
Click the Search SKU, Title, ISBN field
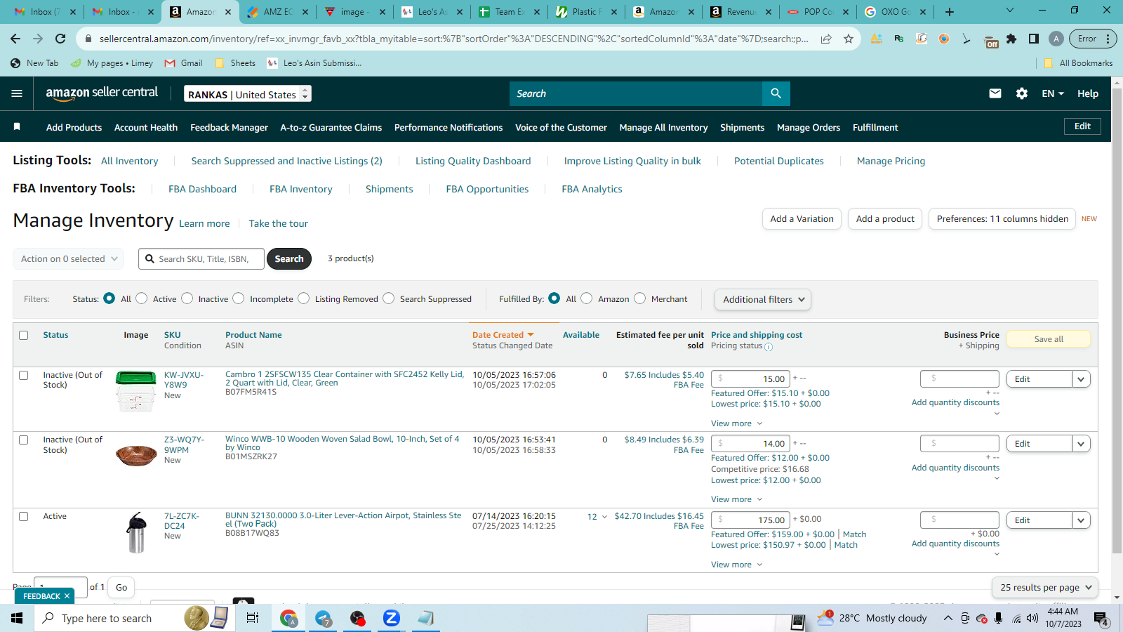(201, 258)
